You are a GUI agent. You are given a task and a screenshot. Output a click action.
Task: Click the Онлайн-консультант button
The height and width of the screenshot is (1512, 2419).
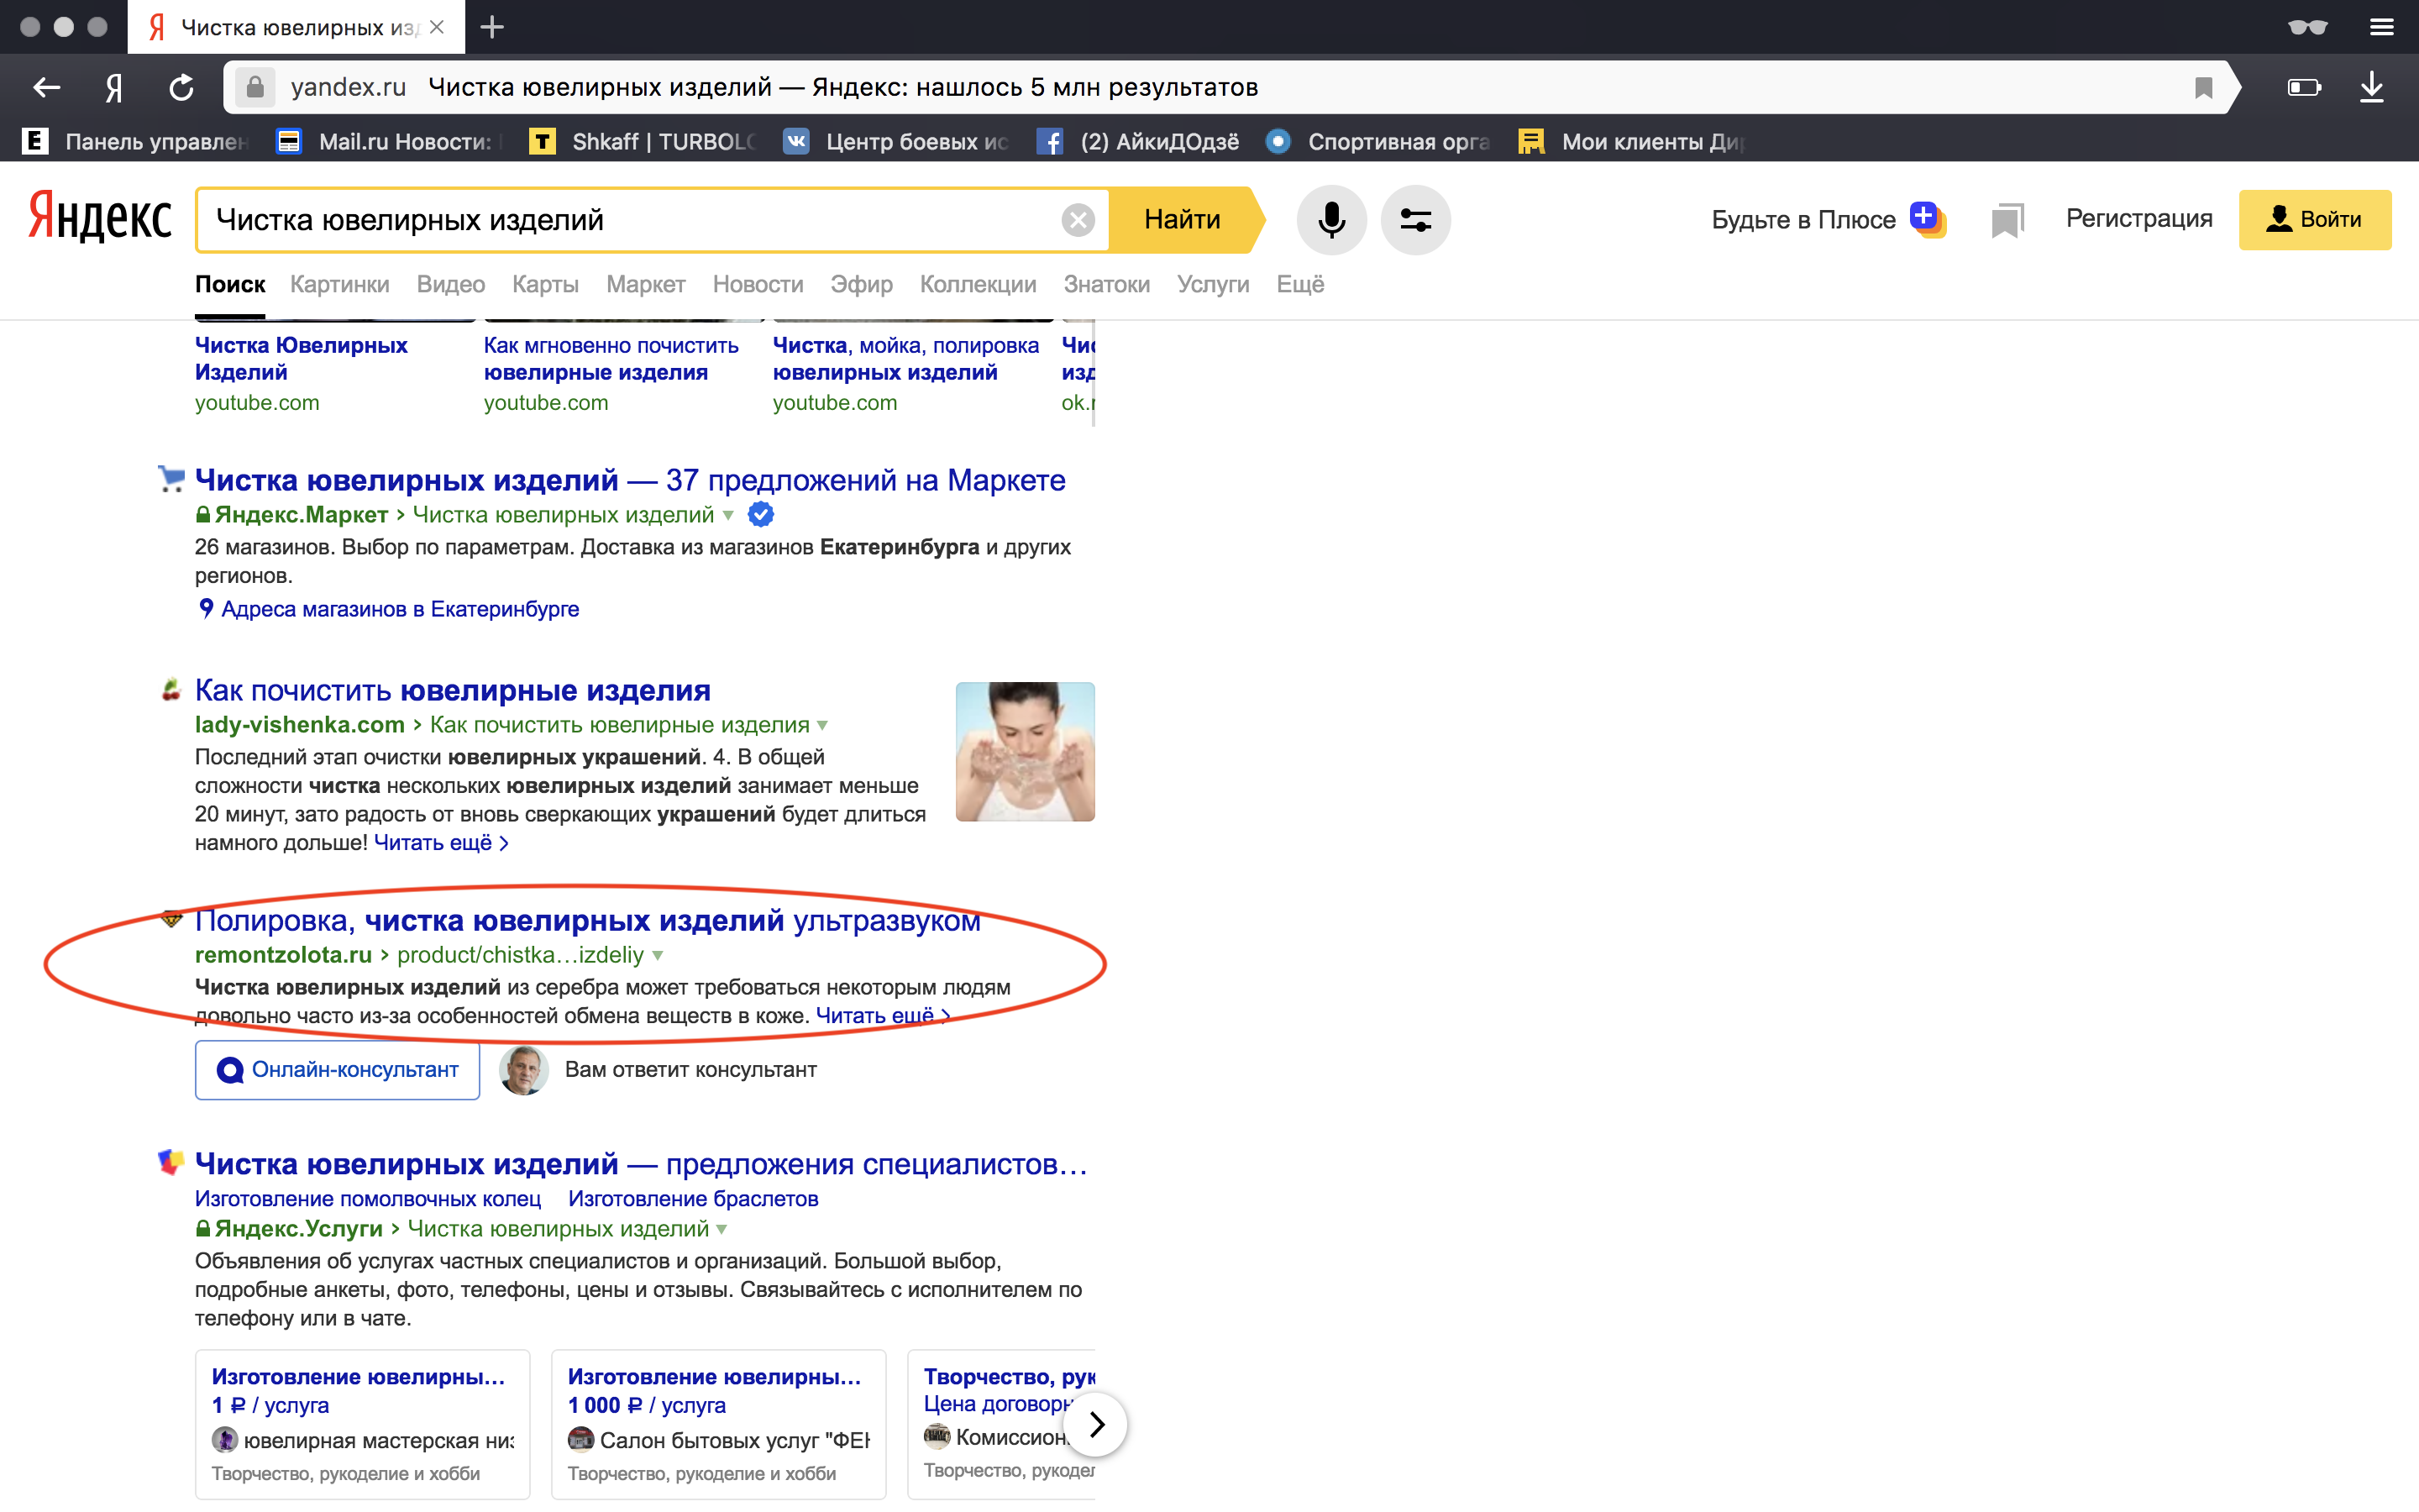tap(337, 1070)
